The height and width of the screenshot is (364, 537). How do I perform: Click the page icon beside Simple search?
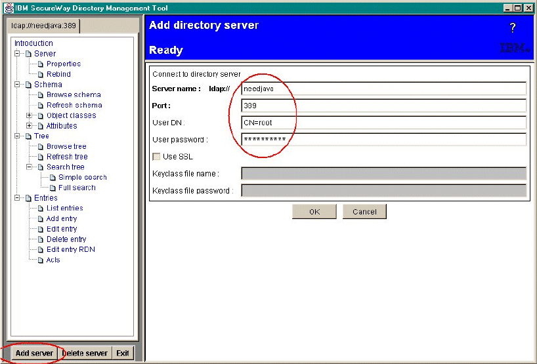(x=53, y=178)
